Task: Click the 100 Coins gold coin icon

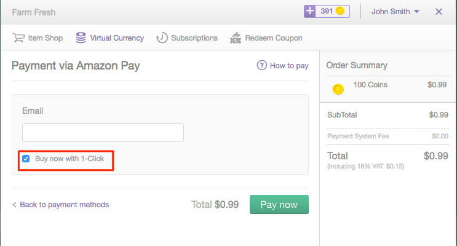Action: 338,89
